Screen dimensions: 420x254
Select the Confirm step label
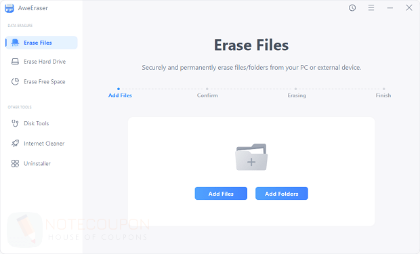207,96
